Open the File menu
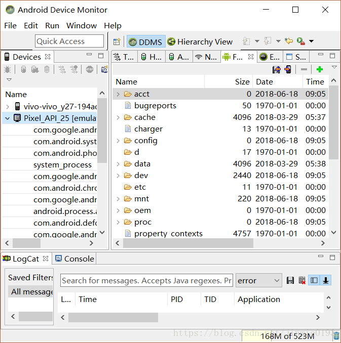Viewport: 341px width, 343px height. pyautogui.click(x=10, y=26)
